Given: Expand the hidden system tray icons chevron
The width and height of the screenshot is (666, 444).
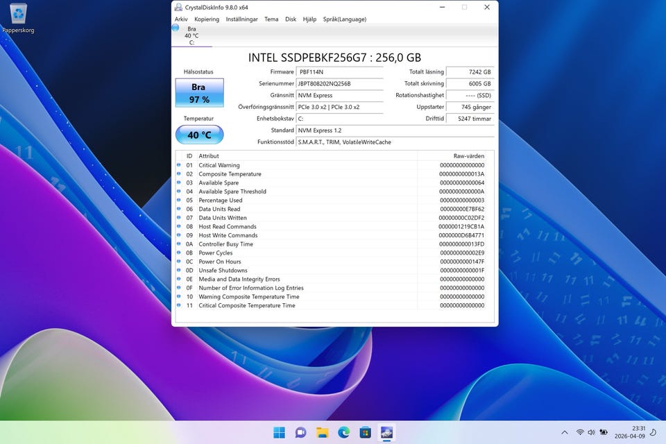Looking at the screenshot, I should (564, 432).
